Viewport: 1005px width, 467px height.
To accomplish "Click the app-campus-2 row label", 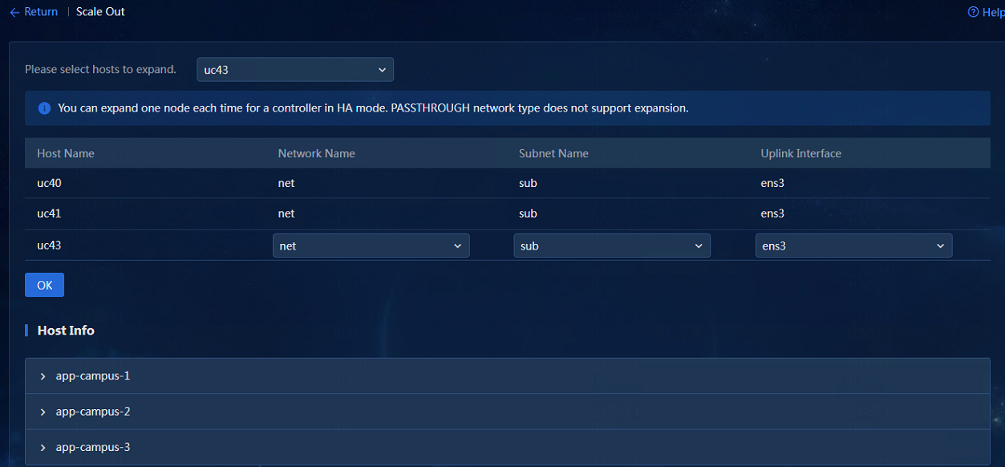I will (93, 412).
